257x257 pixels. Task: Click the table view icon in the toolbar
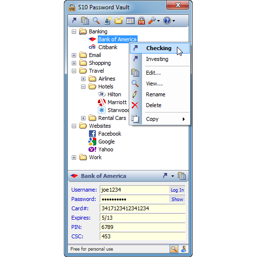pyautogui.click(x=130, y=21)
